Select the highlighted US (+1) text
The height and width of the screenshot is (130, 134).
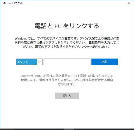point(23,62)
